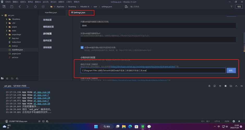
Task: Click the download arrow icon in status bar
Action: pos(234,121)
